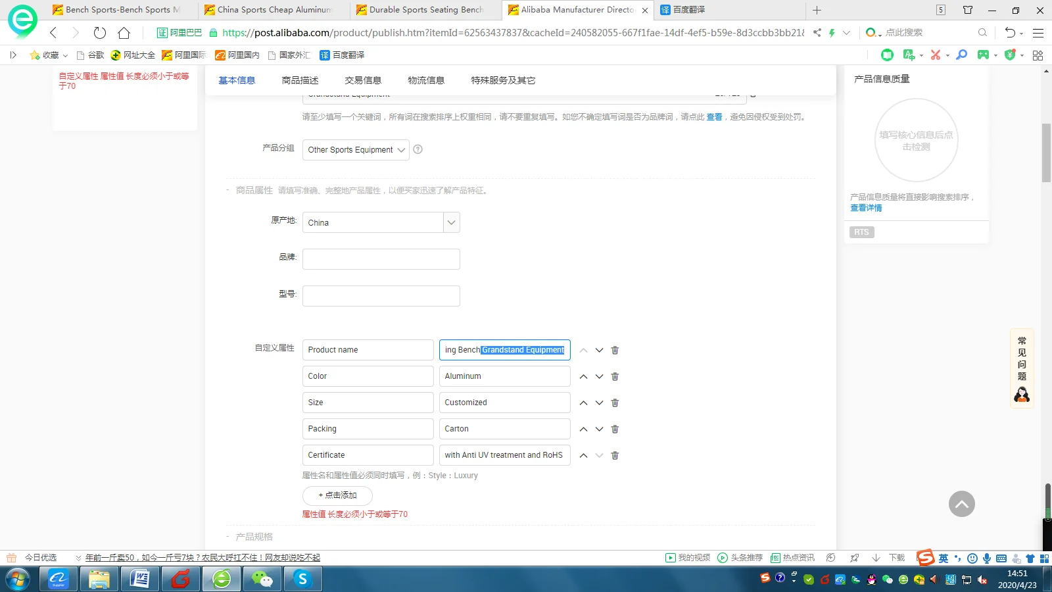Open the Other Sports Equipment group dropdown
This screenshot has width=1052, height=592.
(356, 150)
